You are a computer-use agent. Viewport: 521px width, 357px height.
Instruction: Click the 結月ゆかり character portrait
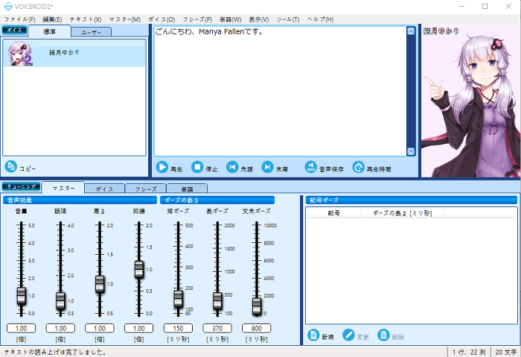click(x=470, y=101)
